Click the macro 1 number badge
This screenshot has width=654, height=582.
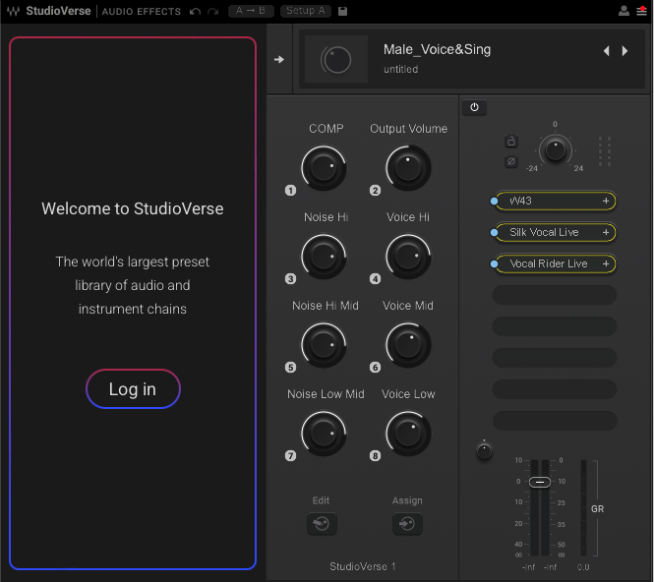[291, 191]
